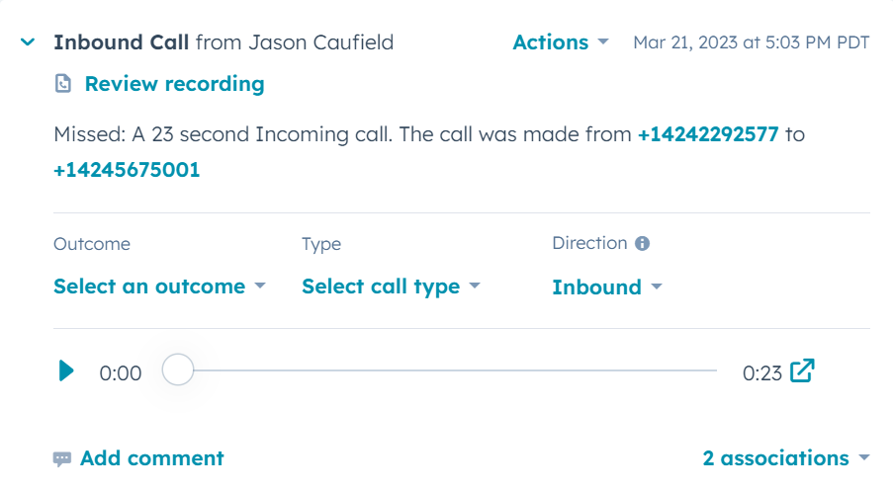Click recipient number +14245675001

(127, 170)
